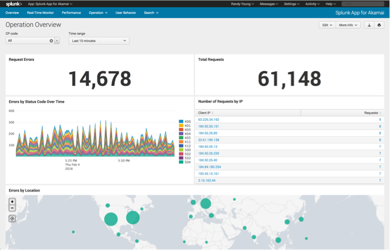
Task: Select the 404 legend entry
Action: (185, 134)
